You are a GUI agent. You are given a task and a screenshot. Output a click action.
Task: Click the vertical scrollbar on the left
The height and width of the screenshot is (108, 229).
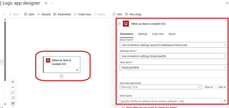point(5,51)
